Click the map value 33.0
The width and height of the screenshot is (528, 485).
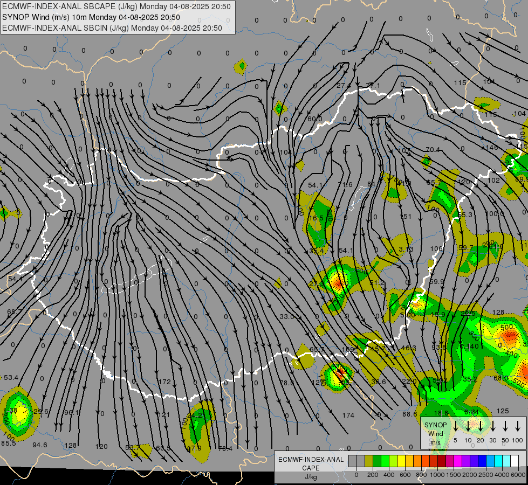click(287, 316)
